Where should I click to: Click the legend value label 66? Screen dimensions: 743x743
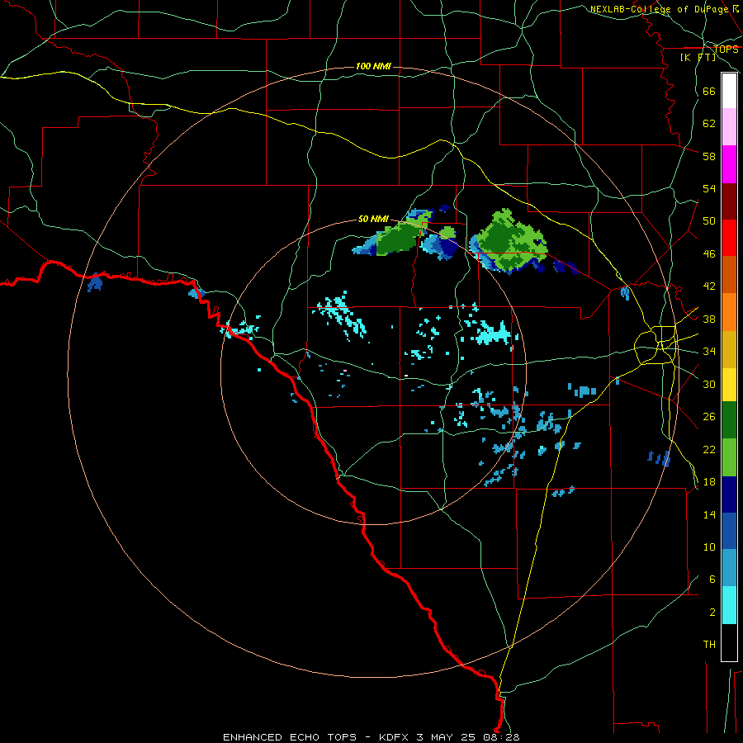(x=709, y=91)
